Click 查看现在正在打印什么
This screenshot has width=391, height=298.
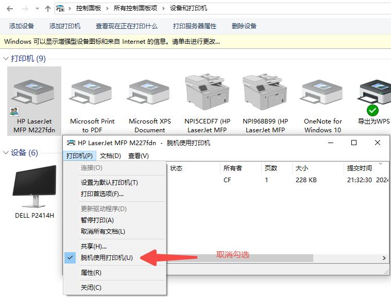coord(127,26)
